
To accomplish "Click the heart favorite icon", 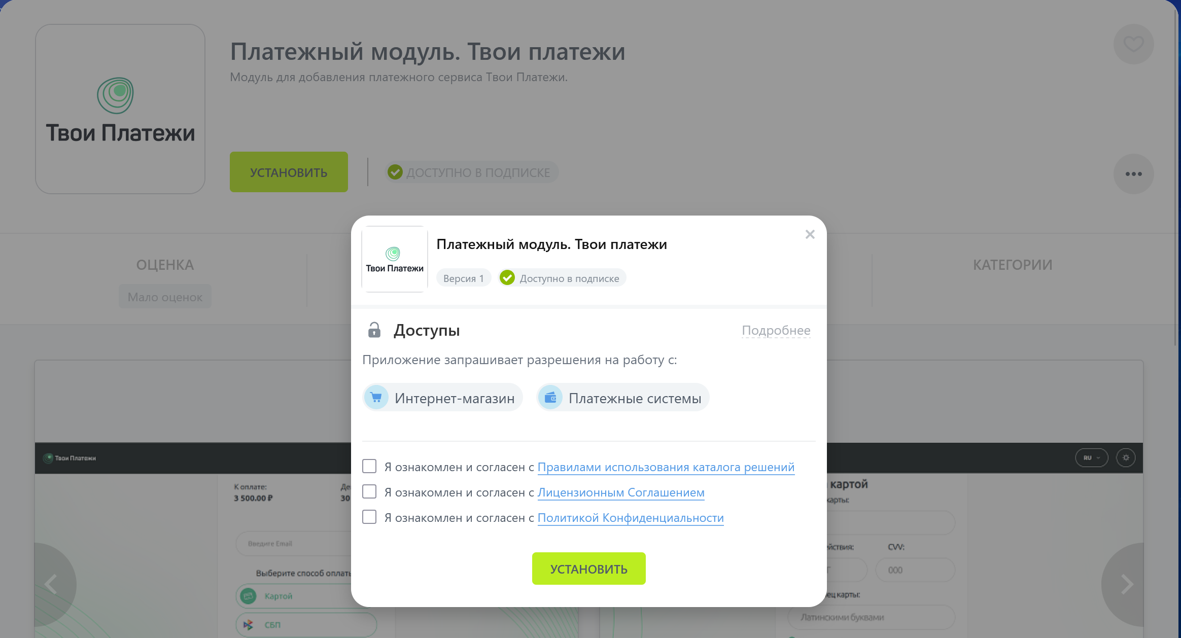I will 1133,44.
